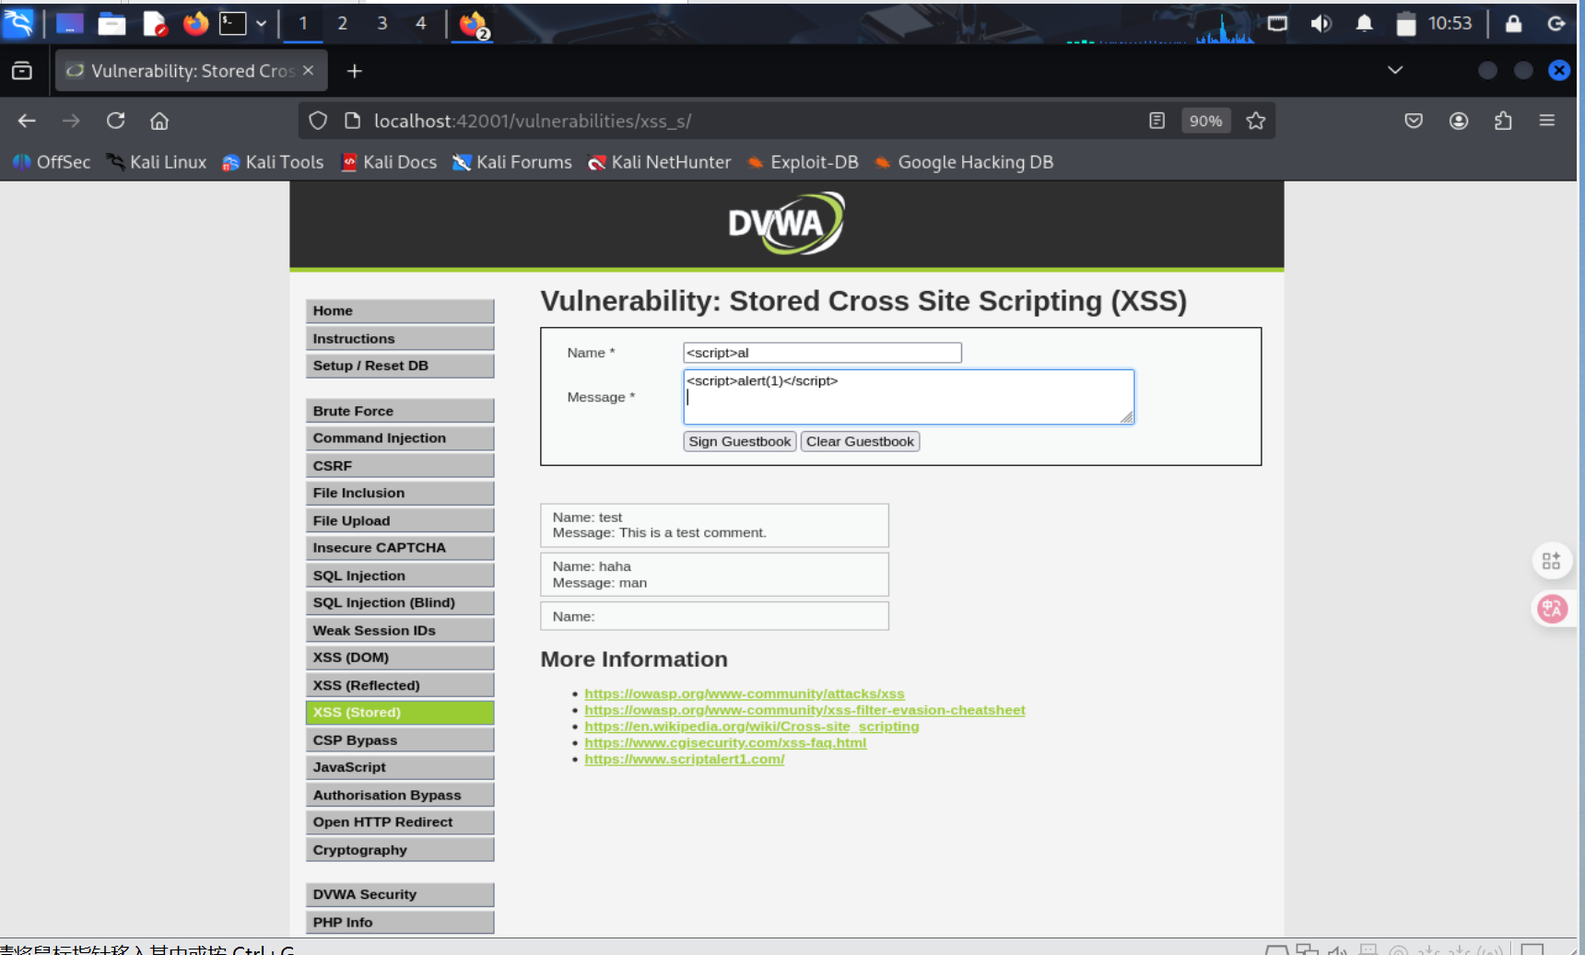Open the extensions puzzle icon

(x=1503, y=121)
